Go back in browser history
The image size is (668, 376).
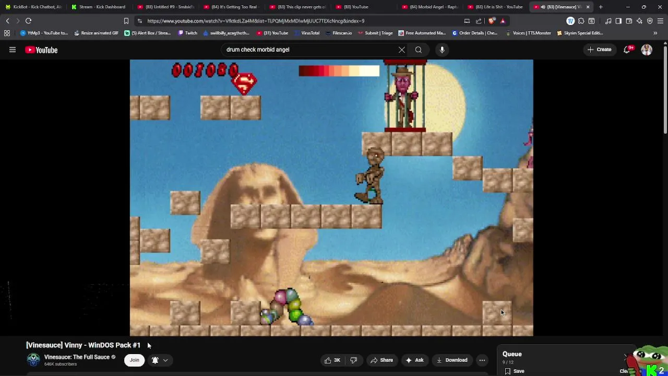click(7, 21)
